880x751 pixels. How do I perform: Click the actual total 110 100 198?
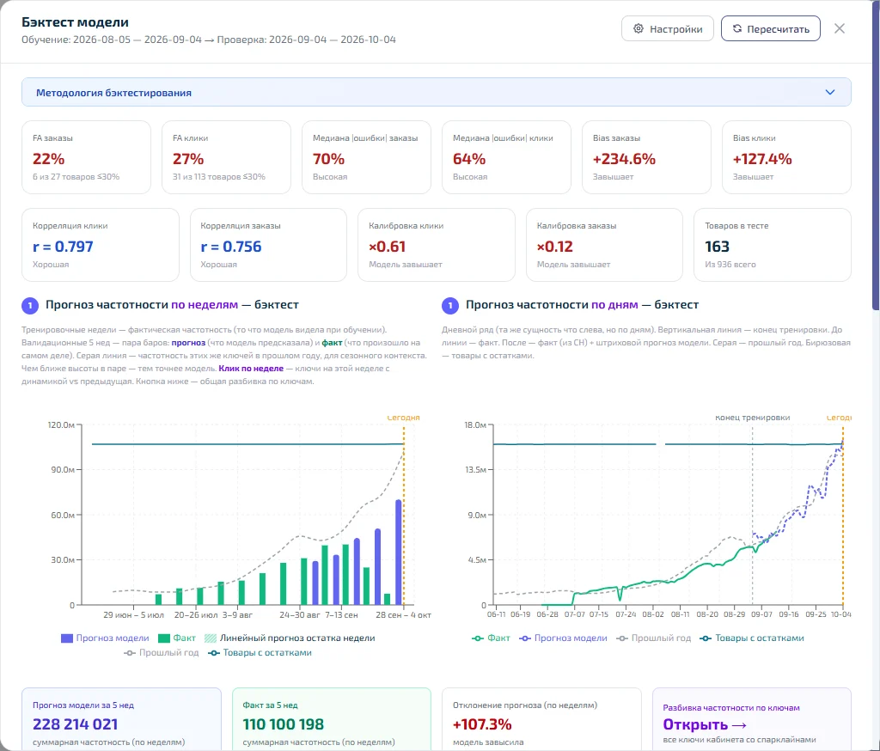click(x=284, y=724)
